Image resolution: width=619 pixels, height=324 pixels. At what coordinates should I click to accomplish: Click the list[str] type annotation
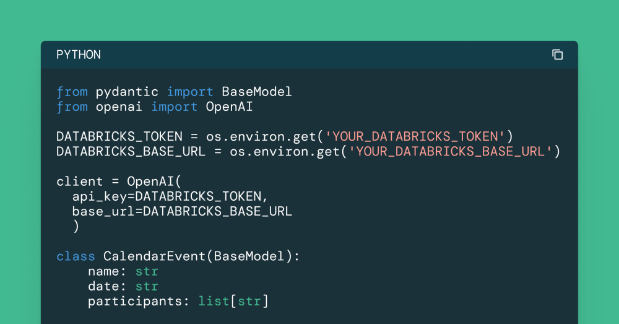tap(233, 301)
